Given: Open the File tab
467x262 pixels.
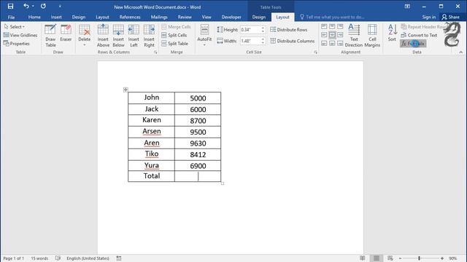Looking at the screenshot, I should [12, 17].
